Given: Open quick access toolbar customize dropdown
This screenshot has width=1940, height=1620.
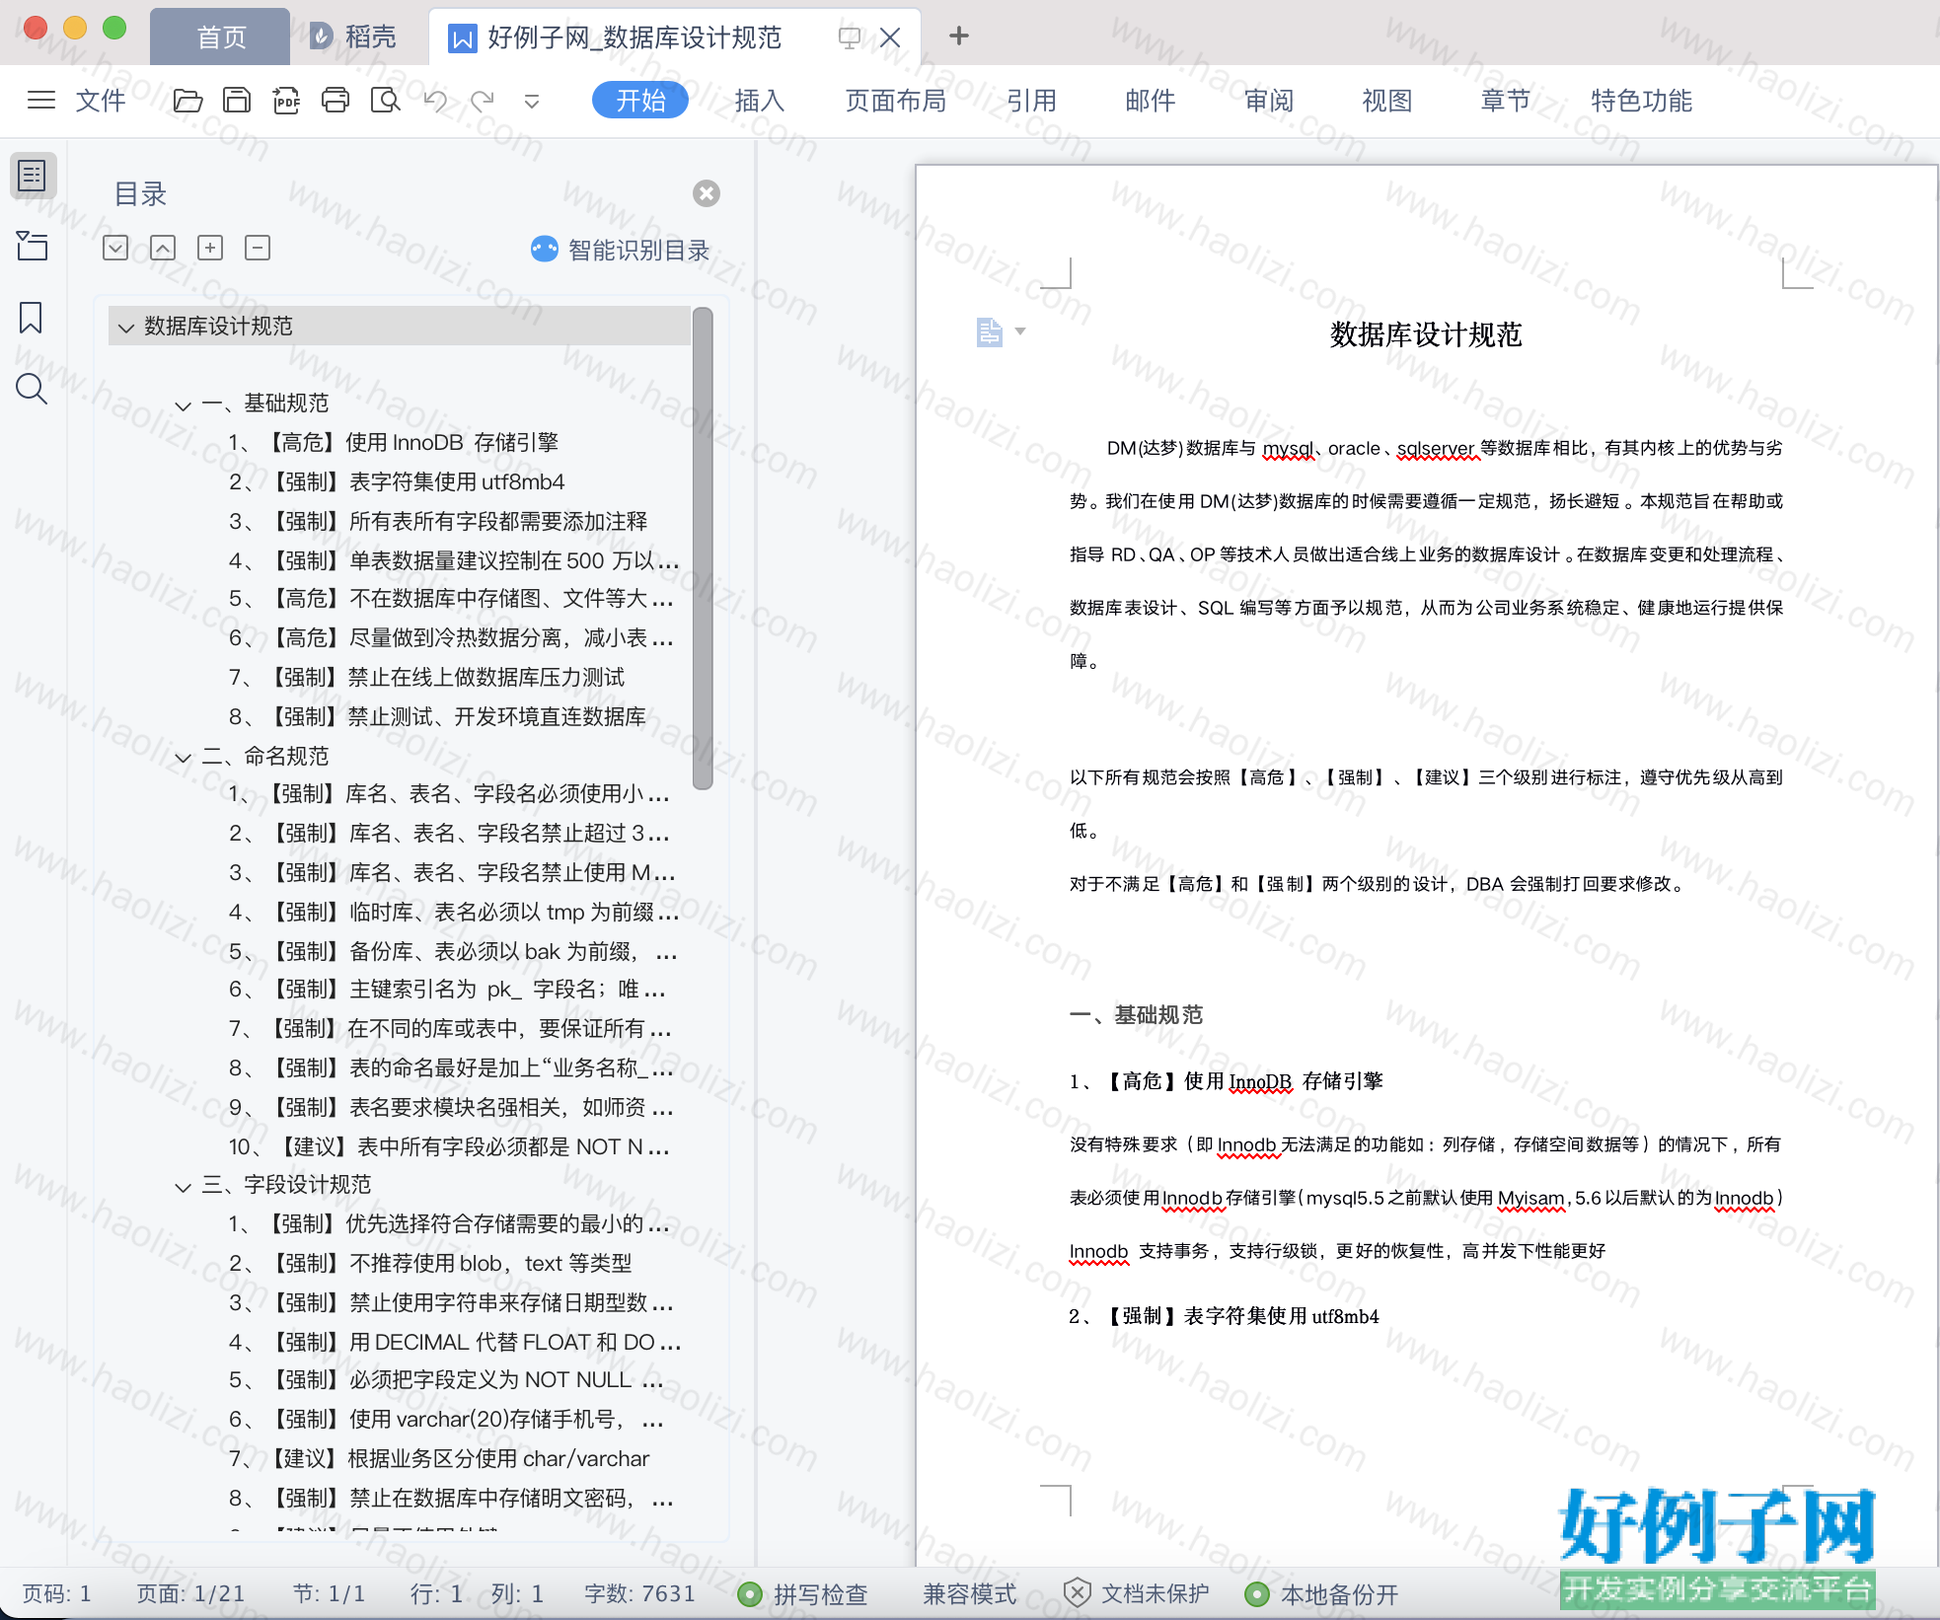Looking at the screenshot, I should (x=532, y=102).
